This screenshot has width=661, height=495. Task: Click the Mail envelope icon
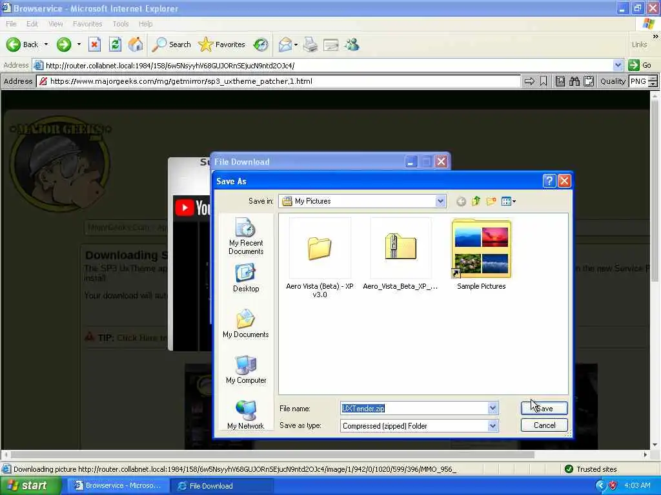[285, 44]
